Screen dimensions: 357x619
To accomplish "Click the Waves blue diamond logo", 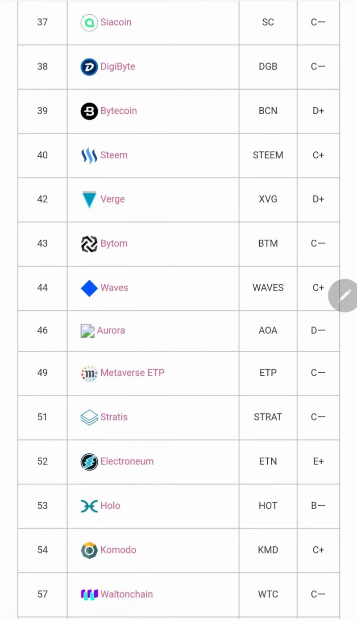I will pyautogui.click(x=89, y=288).
